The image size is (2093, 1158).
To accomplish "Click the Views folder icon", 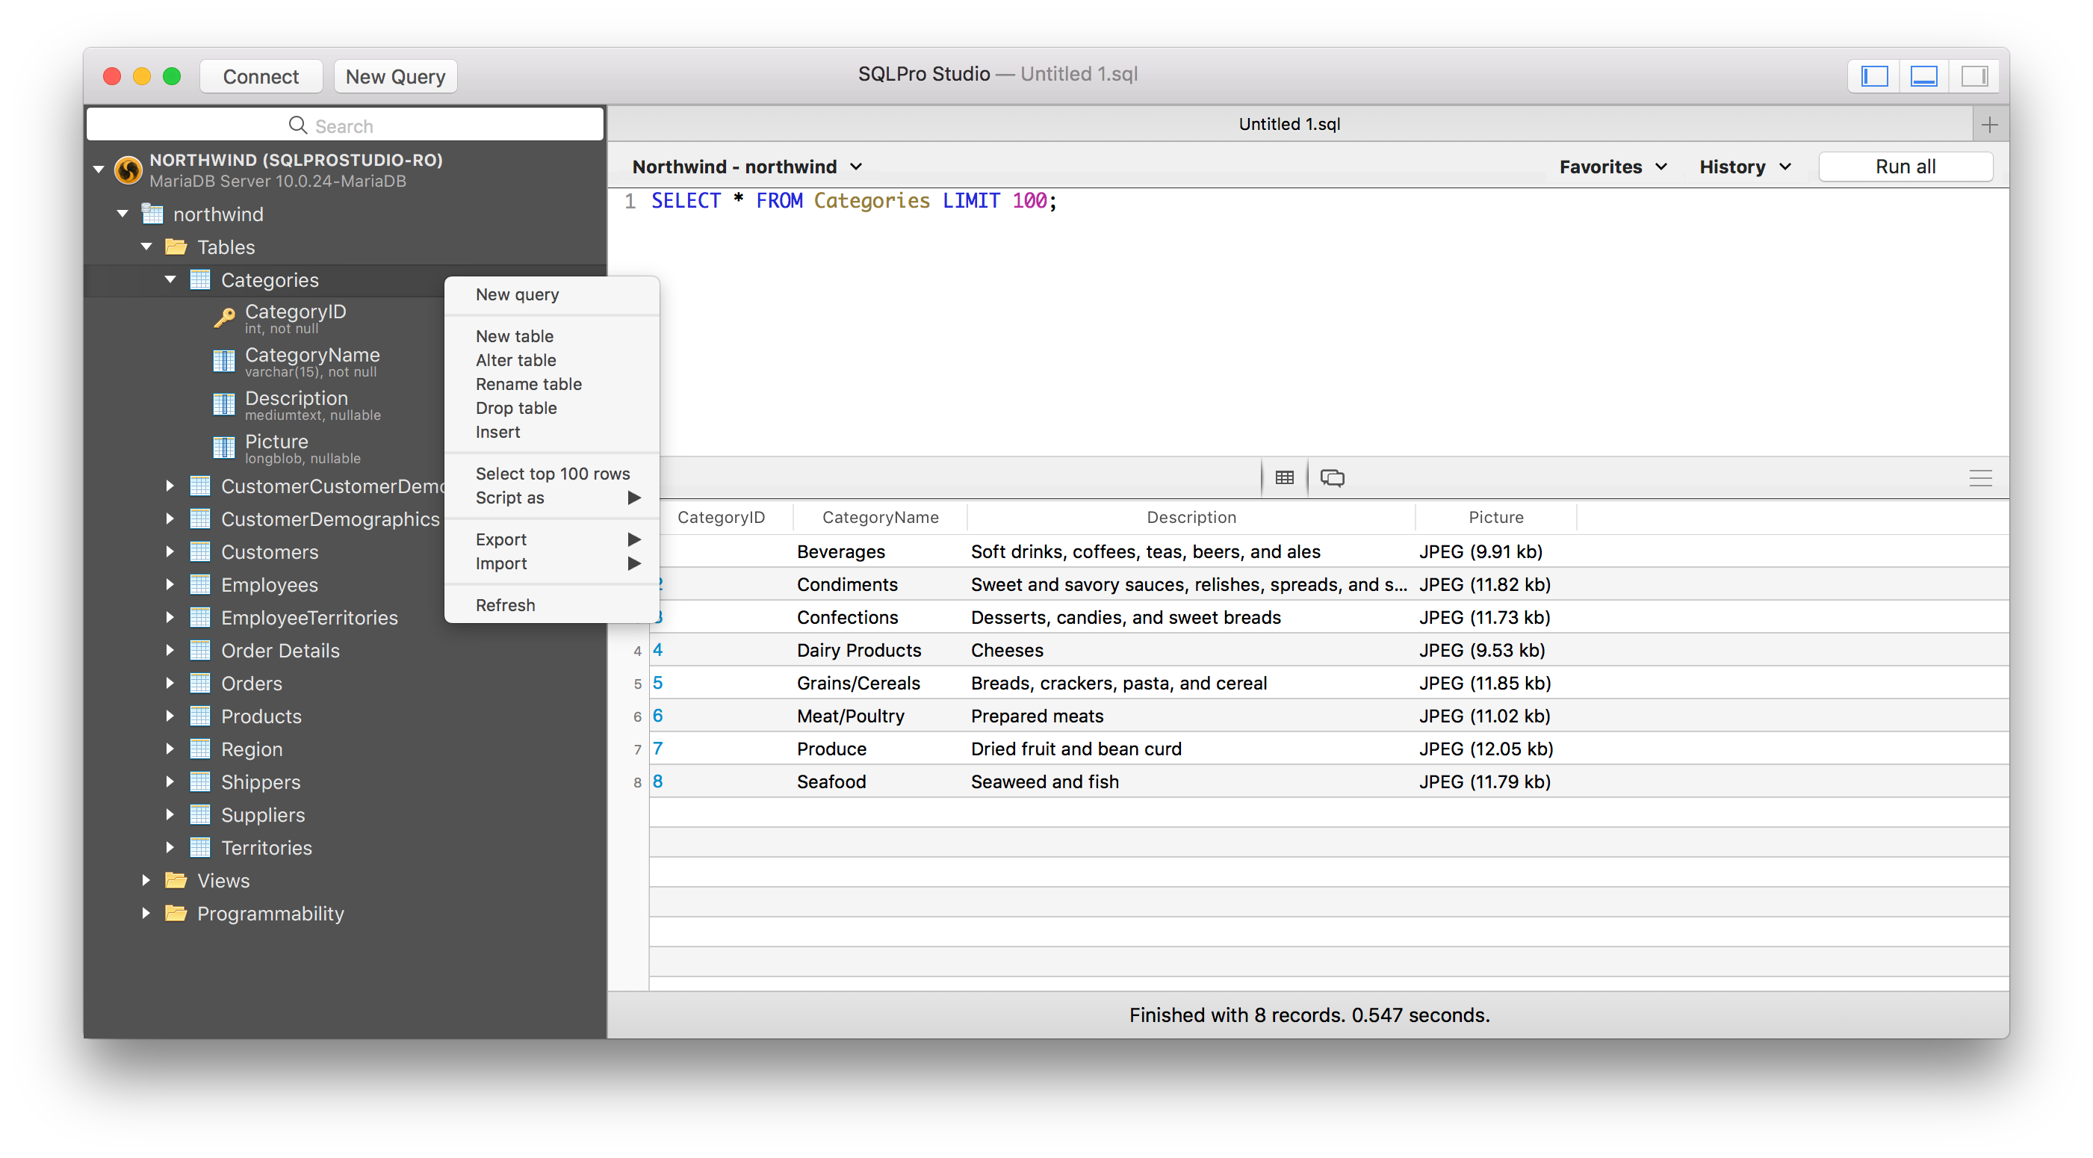I will click(176, 880).
